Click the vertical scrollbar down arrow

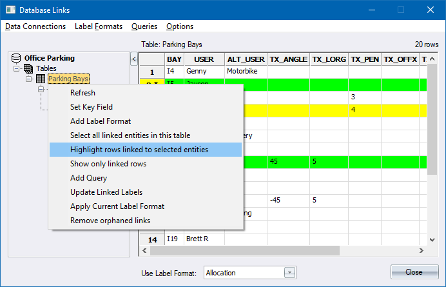tap(432, 240)
